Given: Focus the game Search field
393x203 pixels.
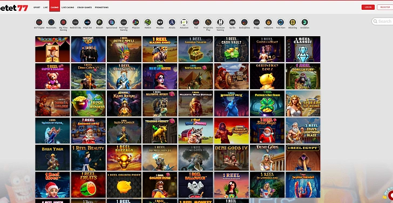Looking at the screenshot, I should pos(382,21).
